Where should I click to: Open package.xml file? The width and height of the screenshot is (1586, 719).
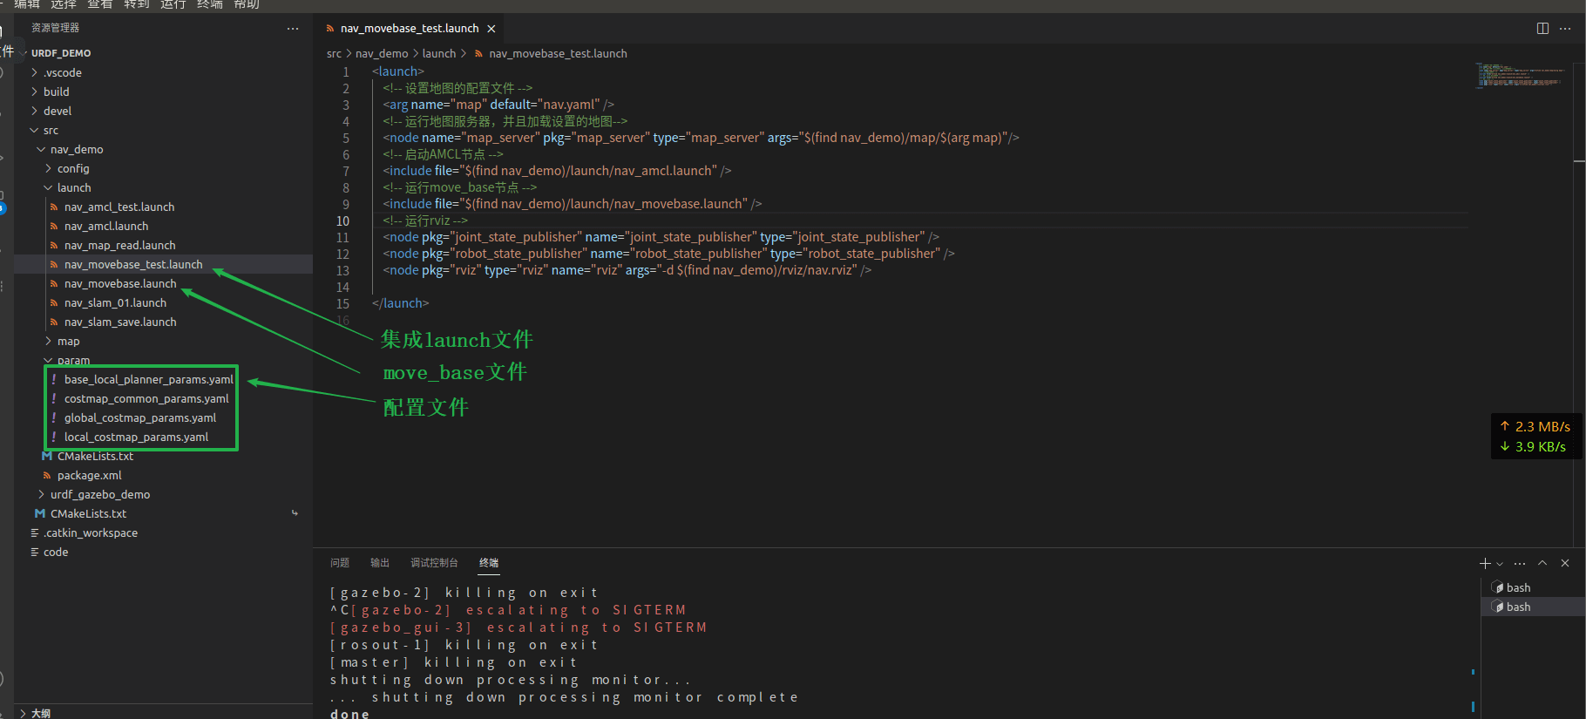pyautogui.click(x=89, y=475)
